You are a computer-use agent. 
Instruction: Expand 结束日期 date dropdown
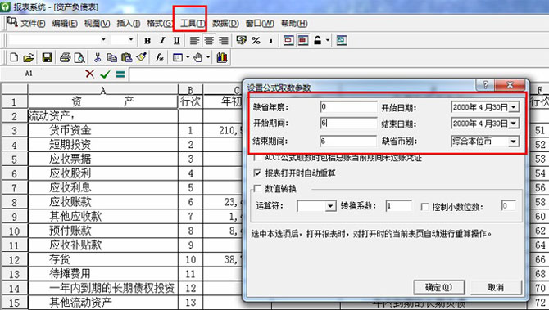(x=513, y=123)
